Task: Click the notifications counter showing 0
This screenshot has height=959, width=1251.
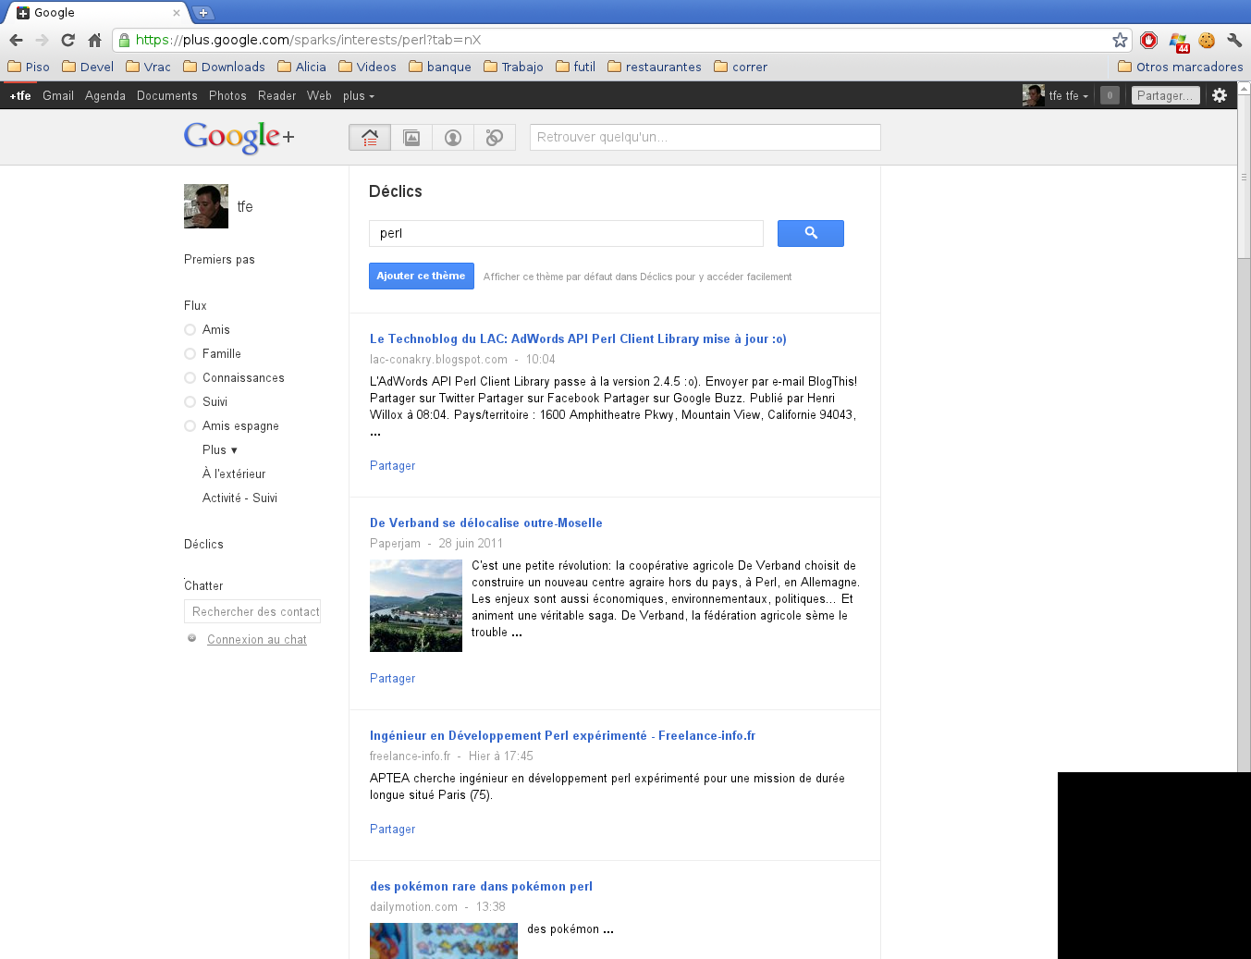Action: [1110, 95]
